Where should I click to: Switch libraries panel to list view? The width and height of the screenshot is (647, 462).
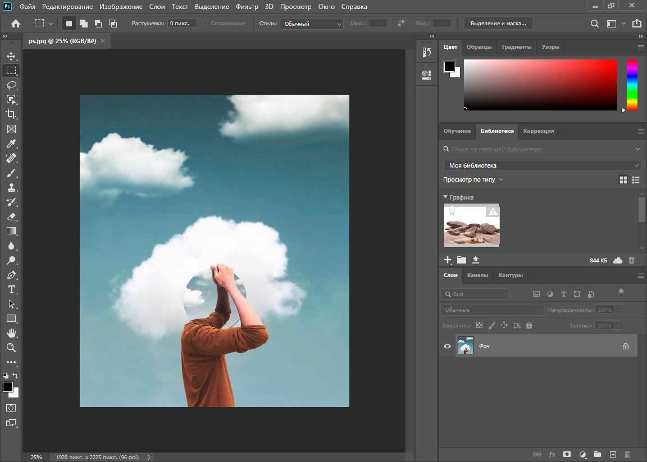[x=636, y=180]
